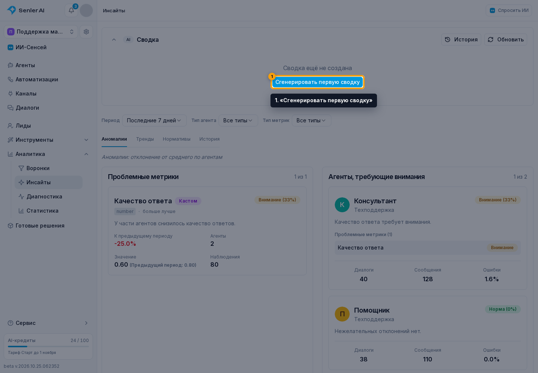Open Готовые решения
Viewport: 538px width, 373px height.
pyautogui.click(x=48, y=226)
